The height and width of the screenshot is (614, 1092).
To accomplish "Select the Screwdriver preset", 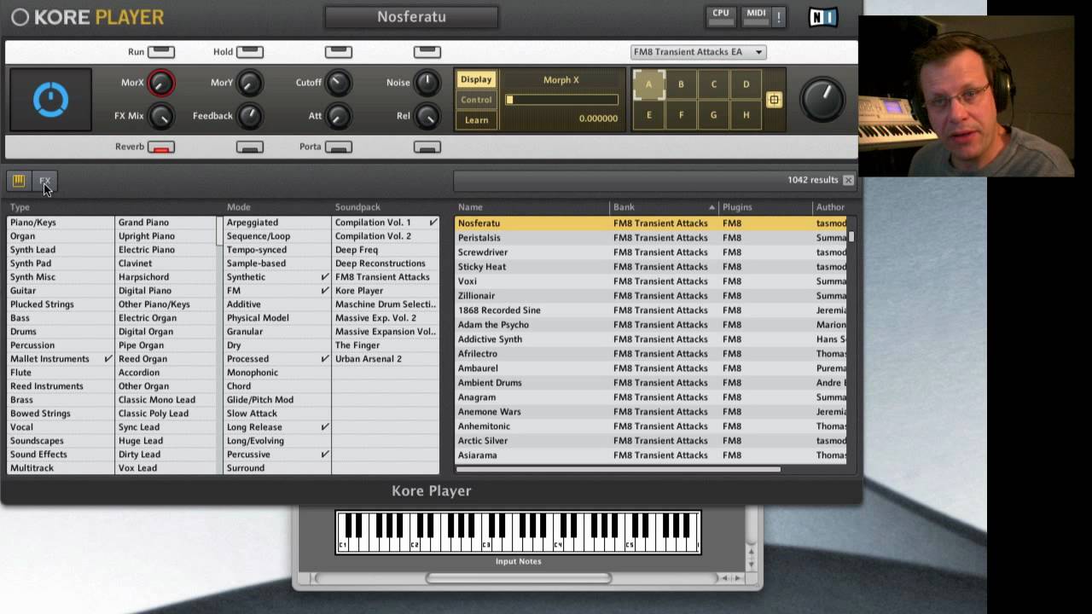I will coord(651,252).
